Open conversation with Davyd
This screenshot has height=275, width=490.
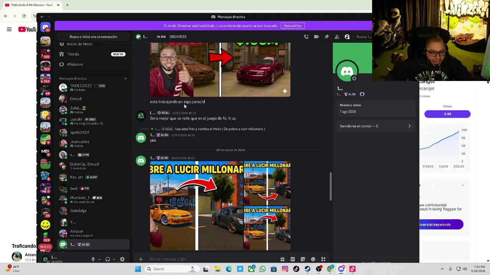pyautogui.click(x=93, y=99)
